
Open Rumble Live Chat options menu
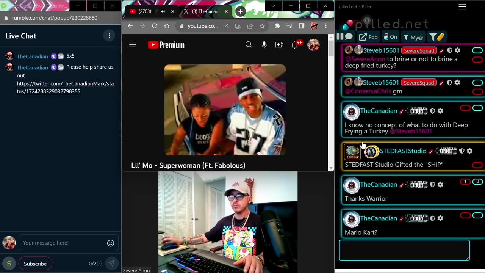(x=109, y=36)
